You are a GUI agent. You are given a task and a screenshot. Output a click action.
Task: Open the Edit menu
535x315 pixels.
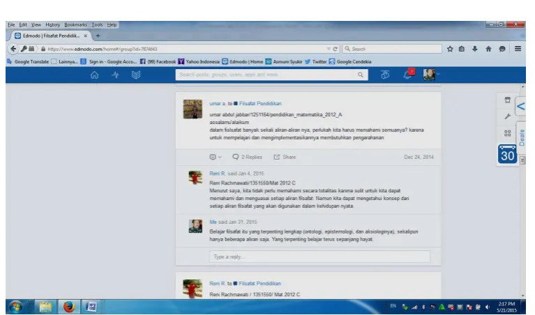tap(23, 25)
